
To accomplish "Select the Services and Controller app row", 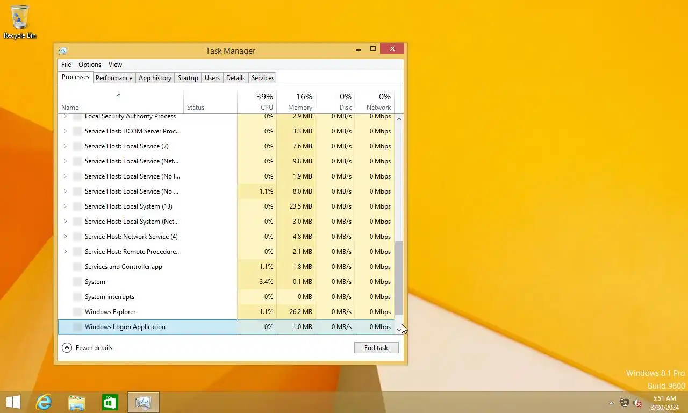I will tap(226, 267).
